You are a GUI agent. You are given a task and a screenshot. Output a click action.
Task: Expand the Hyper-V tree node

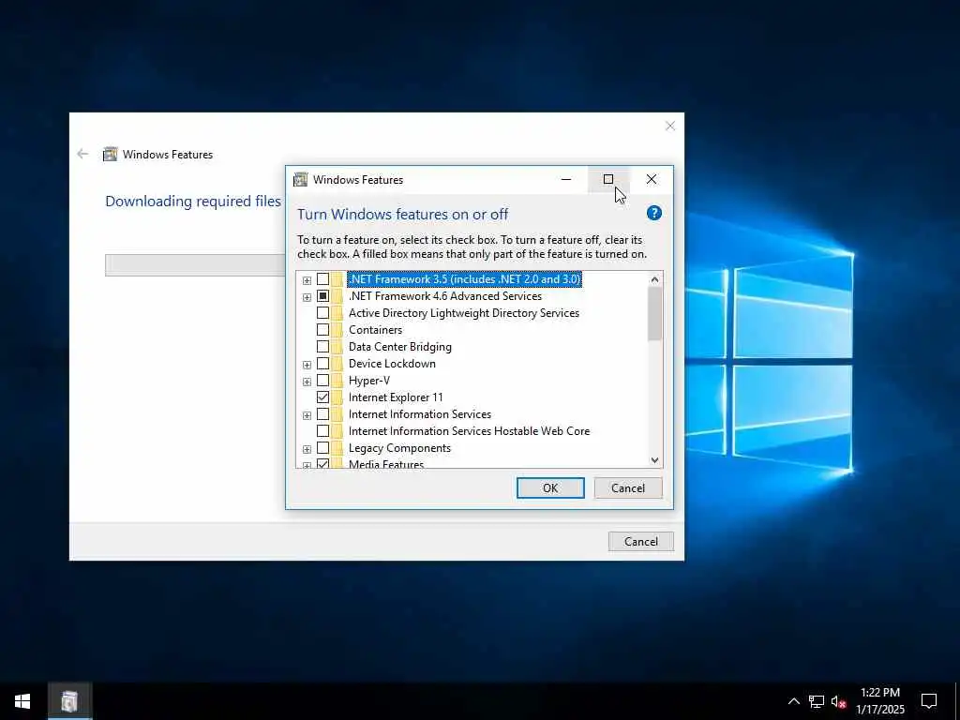[307, 382]
